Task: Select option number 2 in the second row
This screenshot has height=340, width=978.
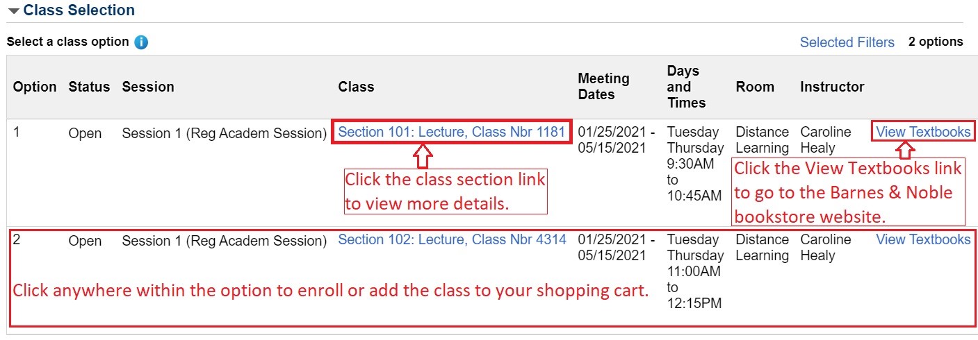Action: (x=18, y=240)
